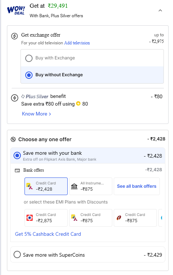This screenshot has height=275, width=173.
Task: Select Save more with your bank radio button
Action: point(17,155)
